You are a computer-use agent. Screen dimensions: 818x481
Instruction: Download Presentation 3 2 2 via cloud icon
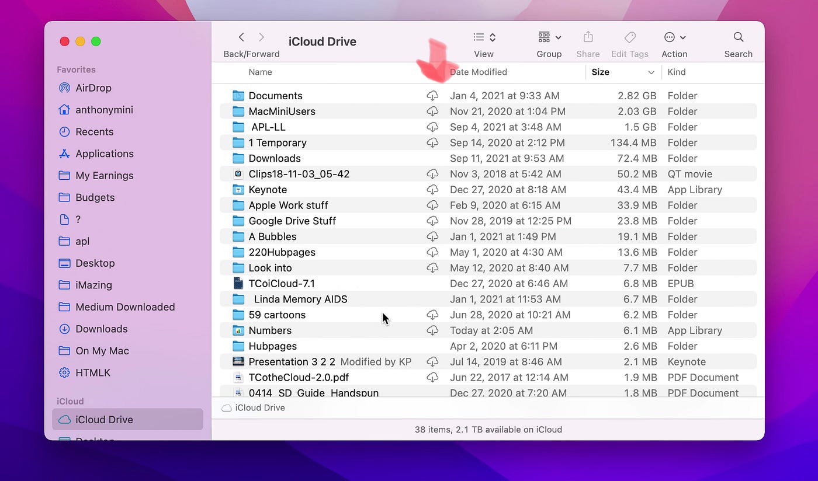tap(432, 362)
